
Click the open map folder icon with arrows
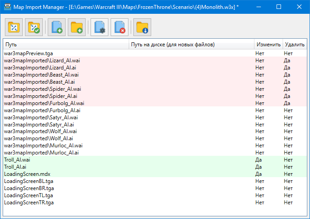(x=14, y=27)
